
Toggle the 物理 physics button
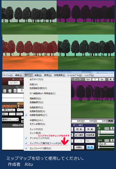(x=90, y=147)
